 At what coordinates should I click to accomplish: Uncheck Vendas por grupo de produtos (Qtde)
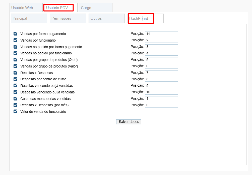click(15, 59)
